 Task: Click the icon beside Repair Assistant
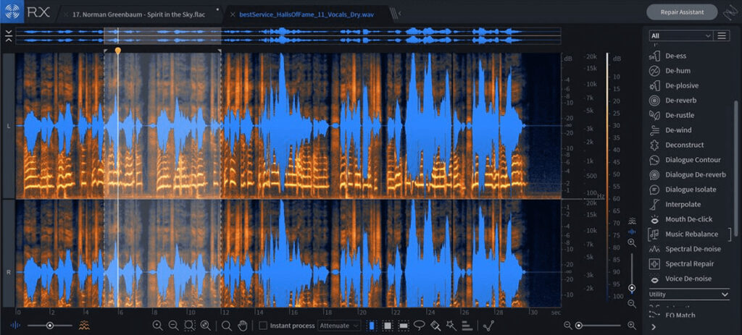click(x=730, y=12)
